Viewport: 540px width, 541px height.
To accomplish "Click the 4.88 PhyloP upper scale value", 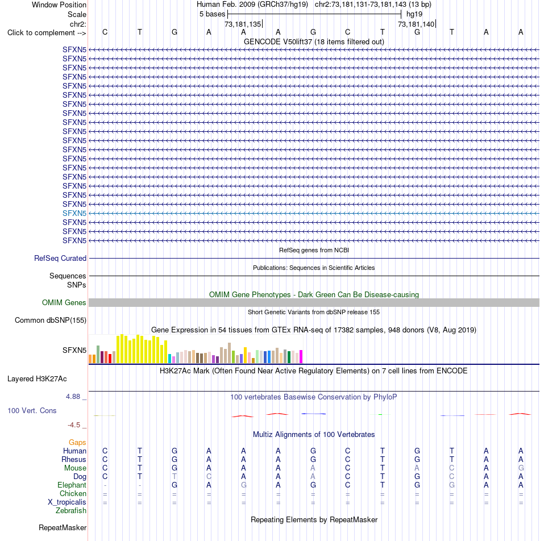I will 73,397.
